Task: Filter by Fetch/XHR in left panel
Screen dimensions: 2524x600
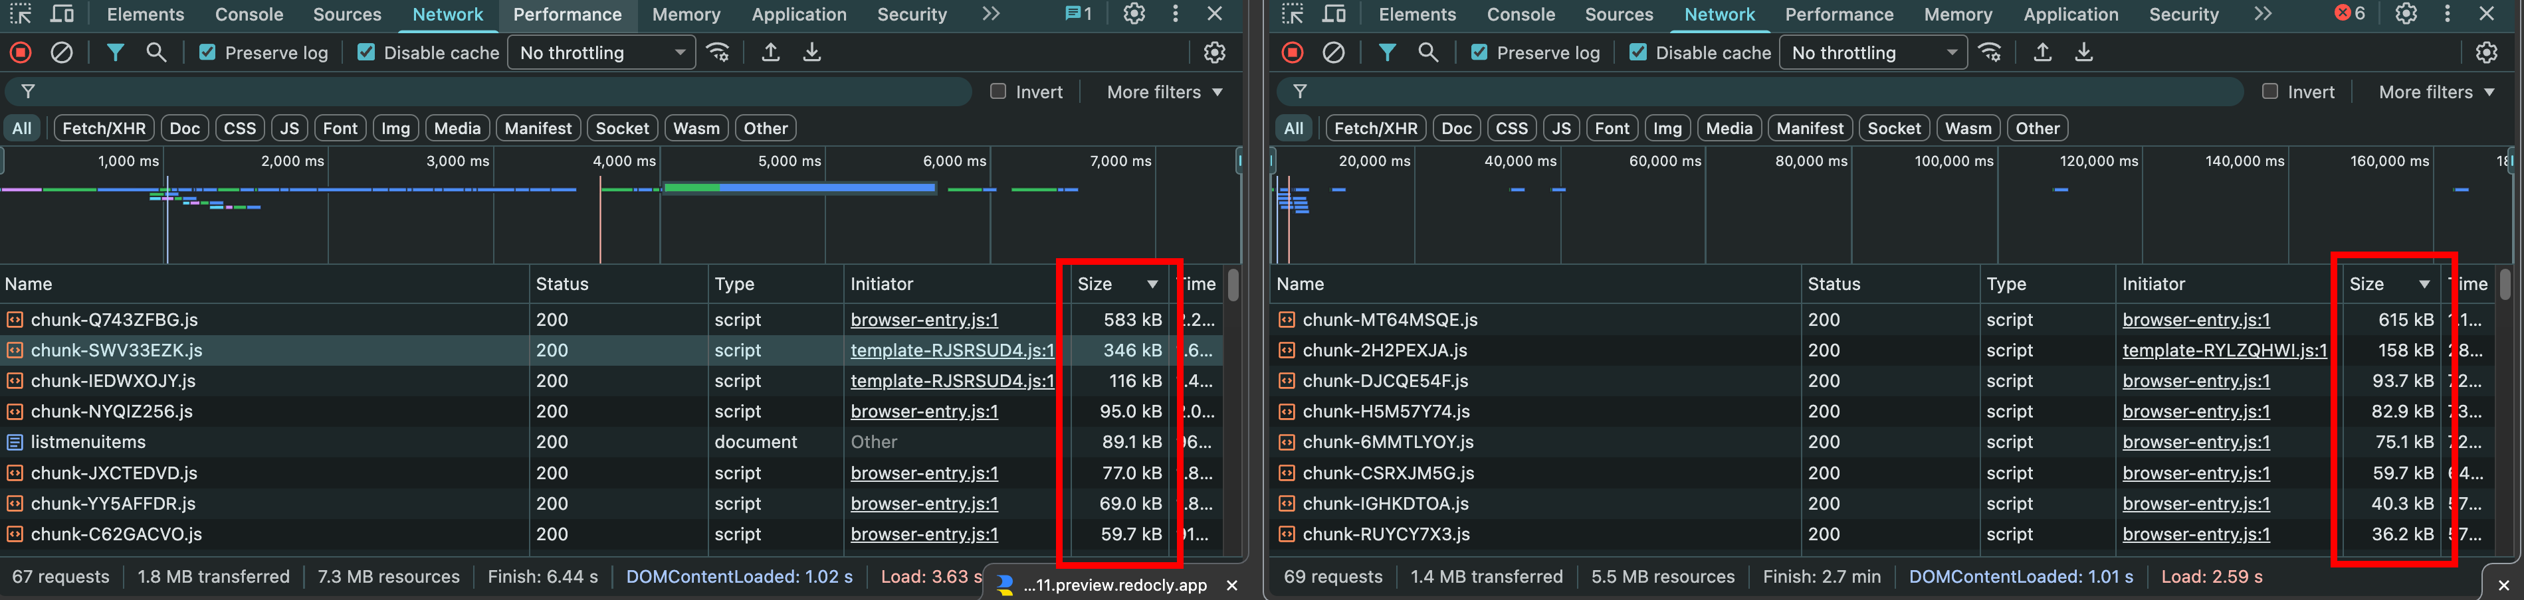Action: coord(104,128)
